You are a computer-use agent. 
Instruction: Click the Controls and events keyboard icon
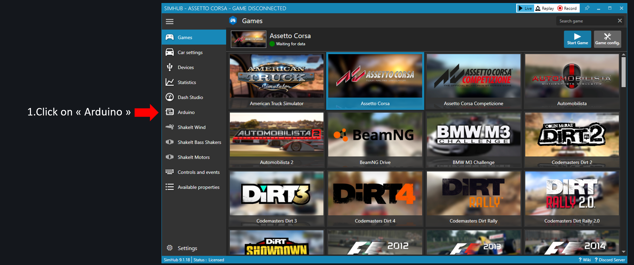170,172
